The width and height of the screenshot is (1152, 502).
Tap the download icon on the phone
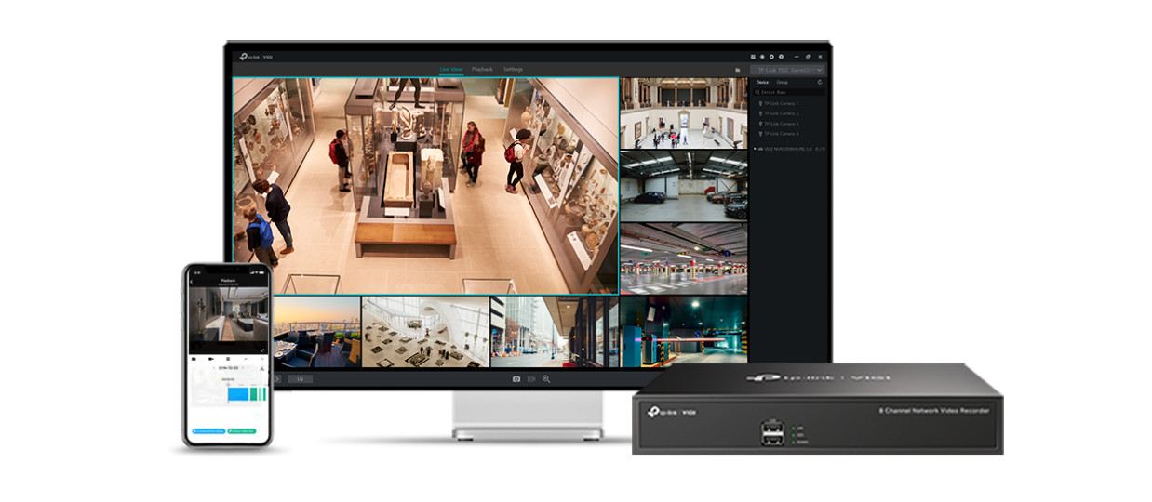[x=263, y=369]
